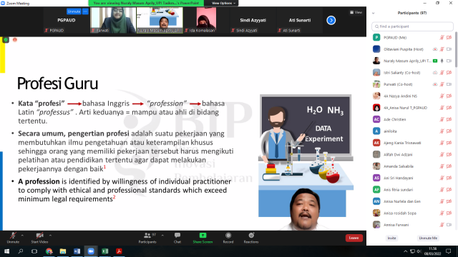Collapse Participants panel with the chevron

click(x=373, y=13)
